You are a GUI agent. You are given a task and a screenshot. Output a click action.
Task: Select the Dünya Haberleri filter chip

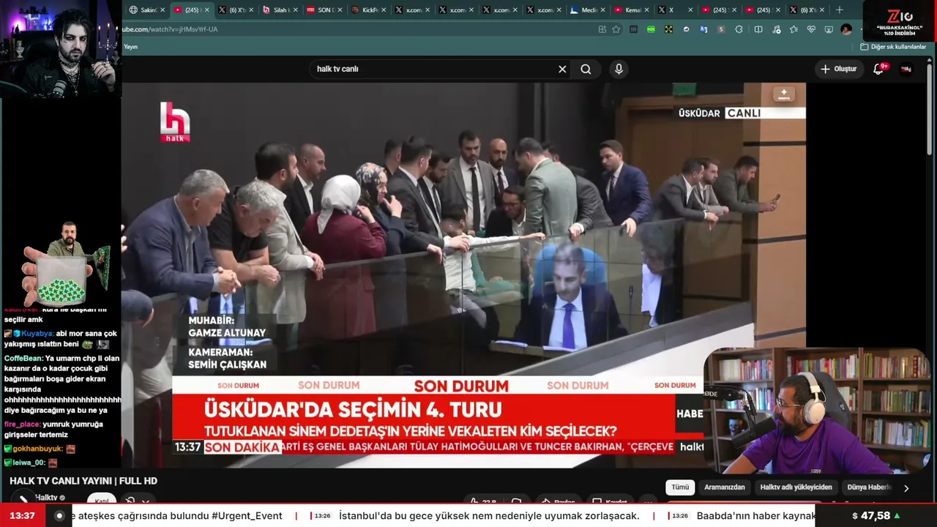pos(870,487)
